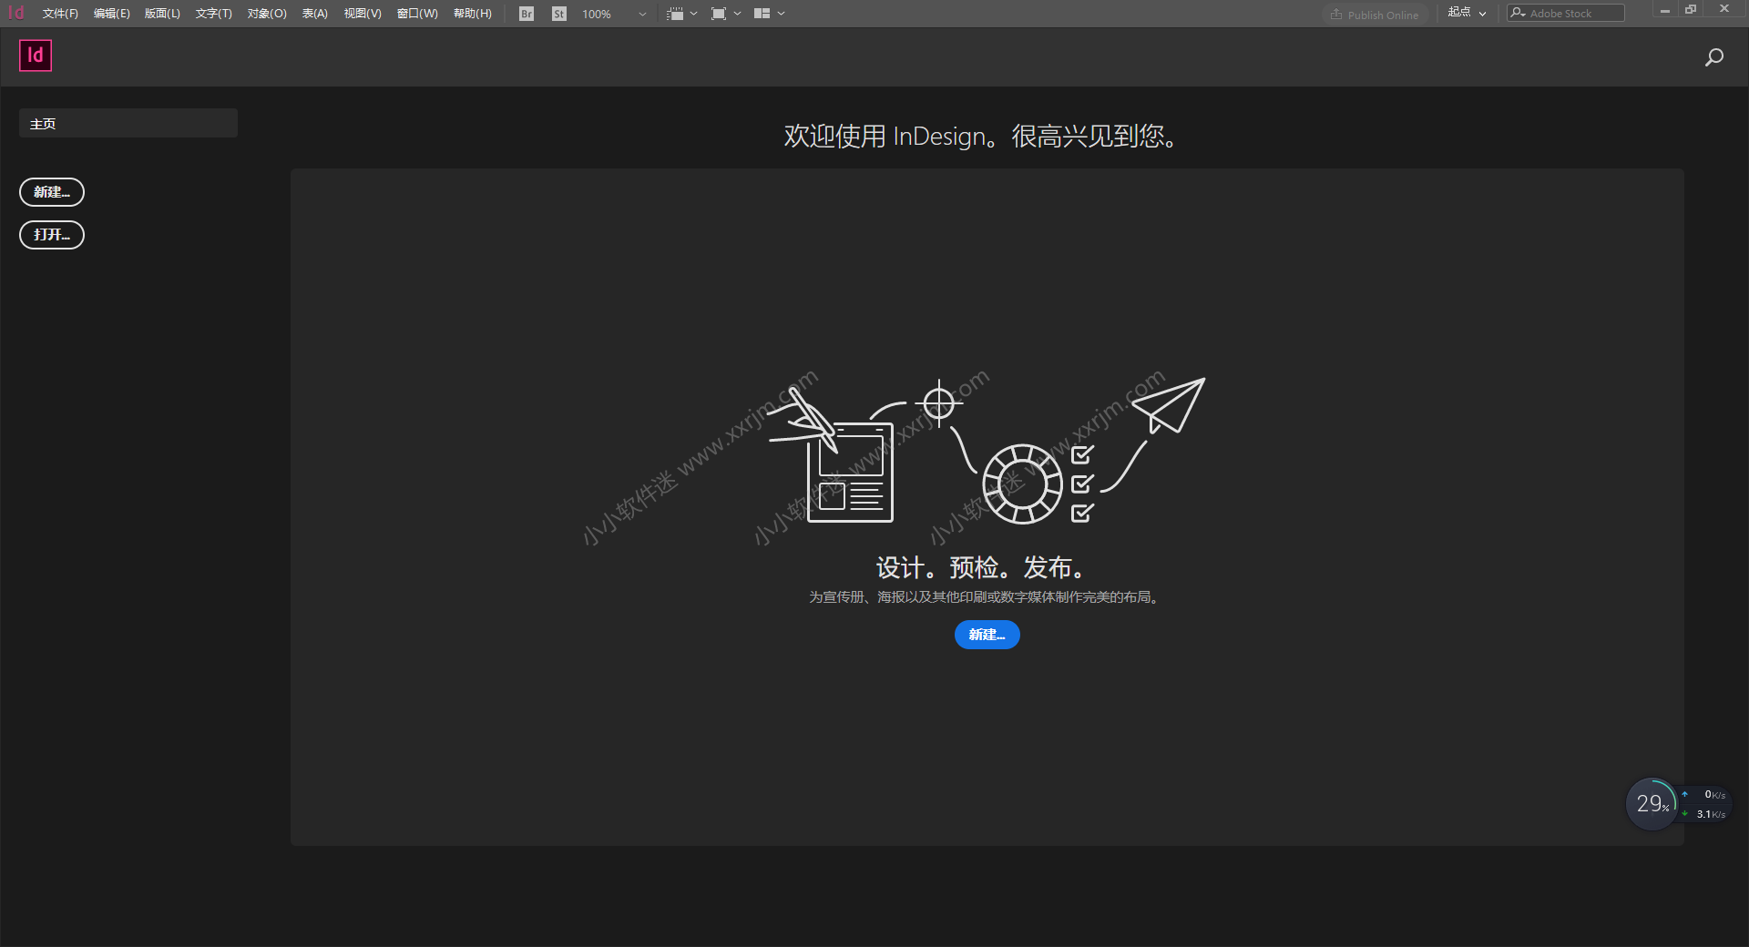Close the InDesign window

tap(1723, 10)
